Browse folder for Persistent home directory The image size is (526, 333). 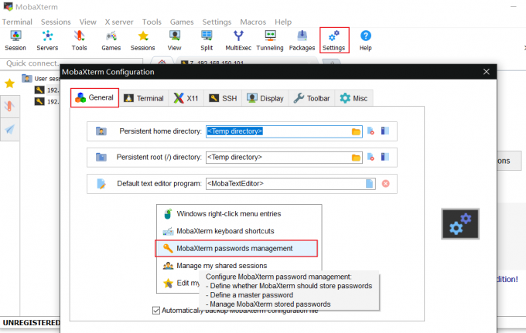357,131
